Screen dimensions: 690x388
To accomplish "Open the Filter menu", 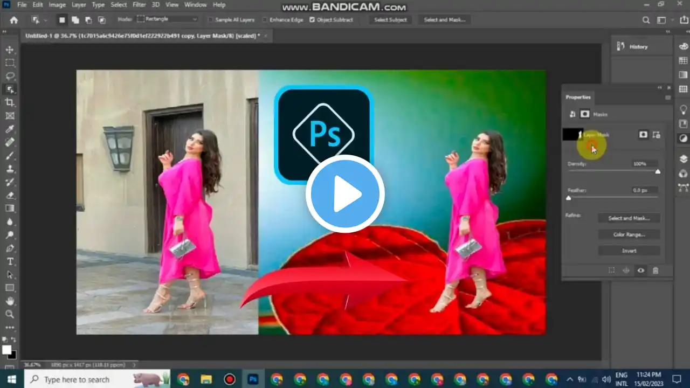I will coord(139,5).
